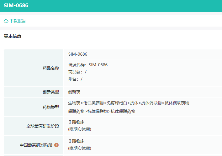Open the 下载报告 download report link
The height and width of the screenshot is (156, 222).
click(18, 21)
